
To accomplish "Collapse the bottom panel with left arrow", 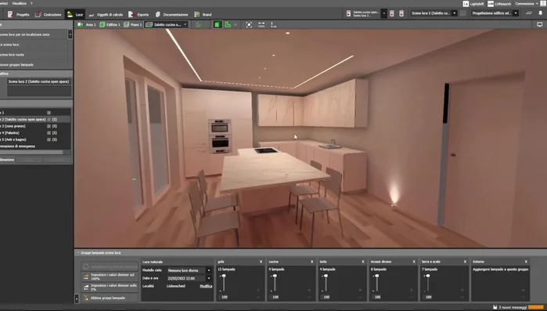I will point(77,298).
